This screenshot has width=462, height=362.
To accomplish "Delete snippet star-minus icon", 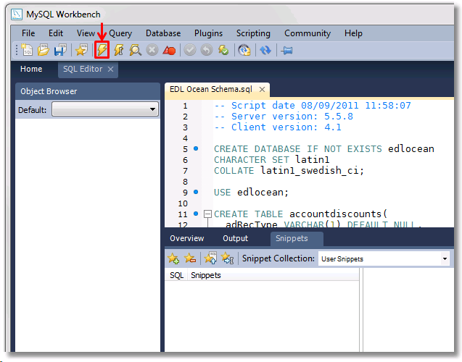I will point(190,258).
